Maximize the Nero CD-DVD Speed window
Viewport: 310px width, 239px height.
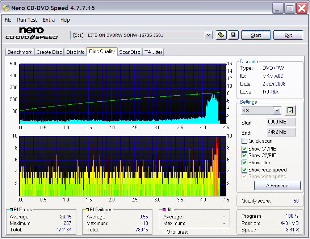(x=290, y=8)
